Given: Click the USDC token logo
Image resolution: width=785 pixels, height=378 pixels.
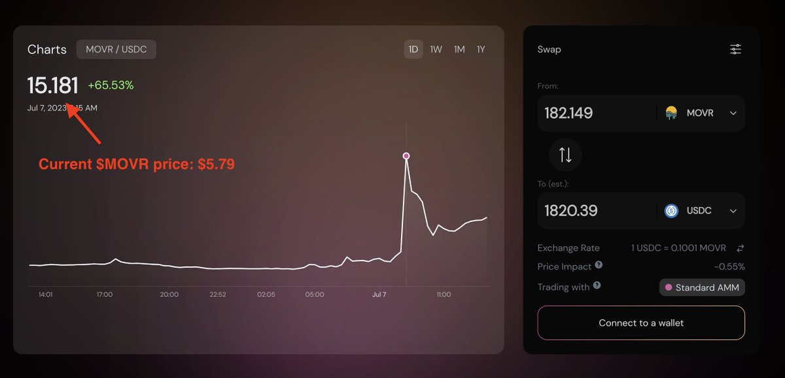Looking at the screenshot, I should pos(671,211).
